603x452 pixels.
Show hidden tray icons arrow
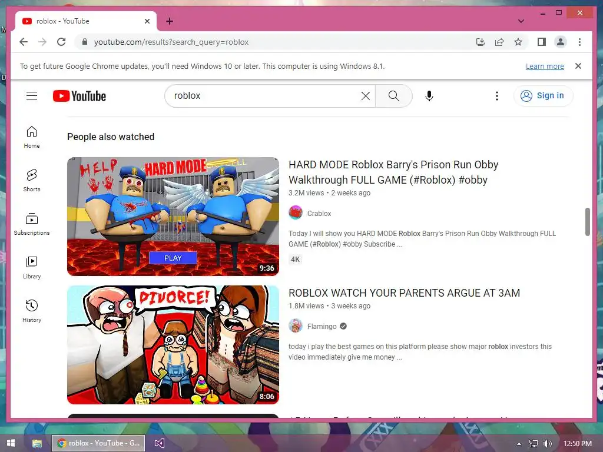tap(519, 444)
